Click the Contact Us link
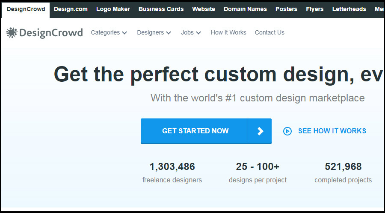Viewport: 385px width, 213px height. point(269,32)
